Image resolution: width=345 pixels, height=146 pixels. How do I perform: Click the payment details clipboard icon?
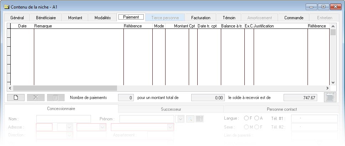pyautogui.click(x=56, y=97)
